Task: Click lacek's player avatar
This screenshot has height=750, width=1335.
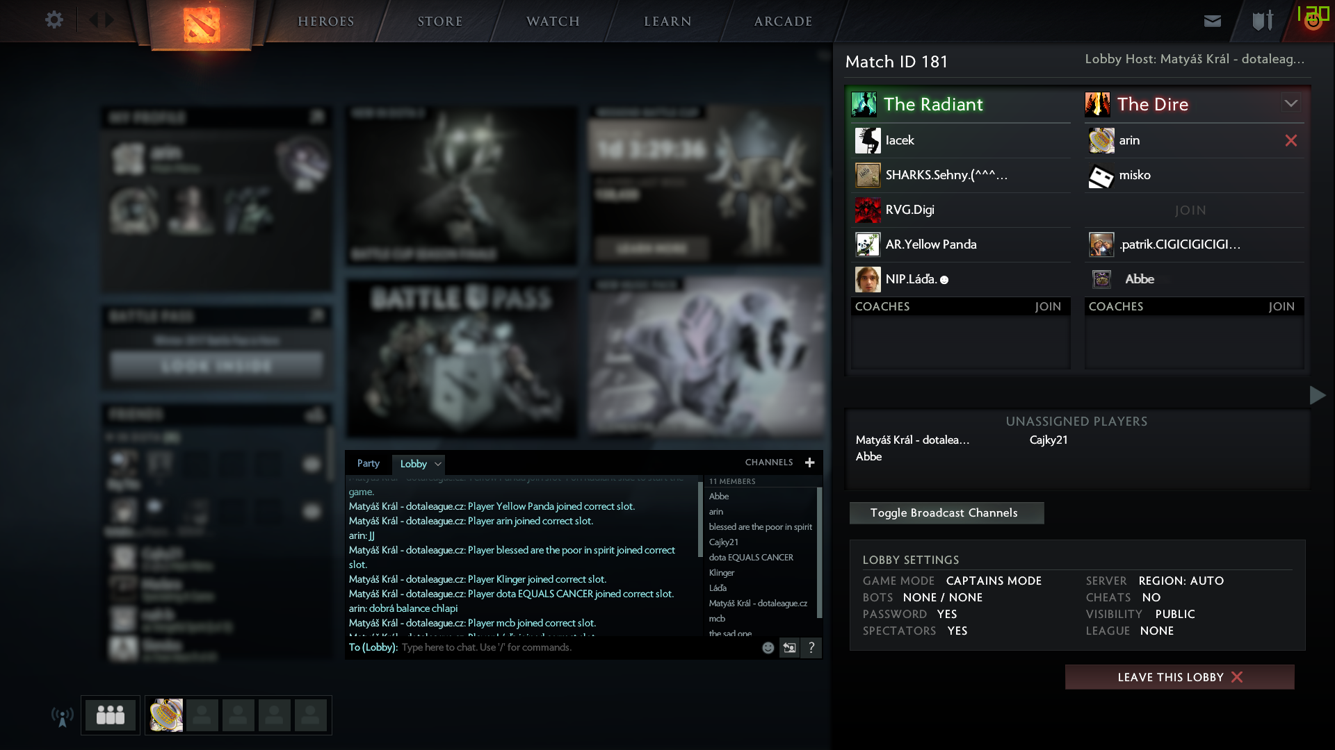Action: tap(868, 140)
